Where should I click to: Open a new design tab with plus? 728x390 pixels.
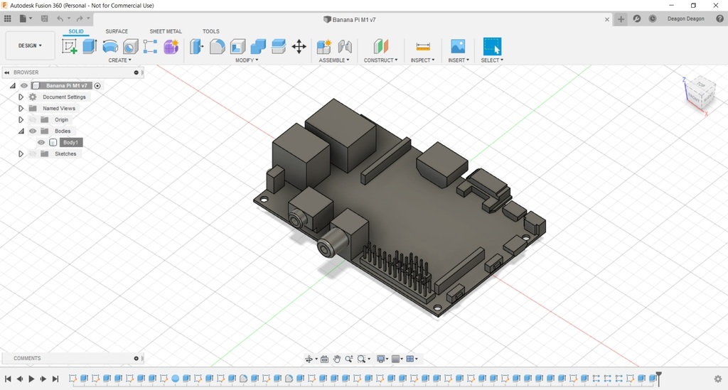pos(621,19)
